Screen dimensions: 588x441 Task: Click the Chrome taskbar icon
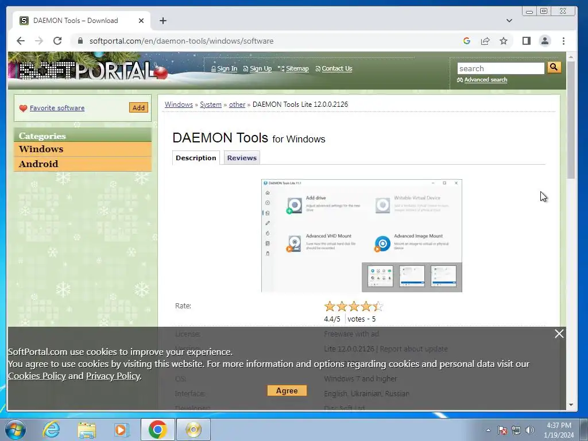click(157, 430)
